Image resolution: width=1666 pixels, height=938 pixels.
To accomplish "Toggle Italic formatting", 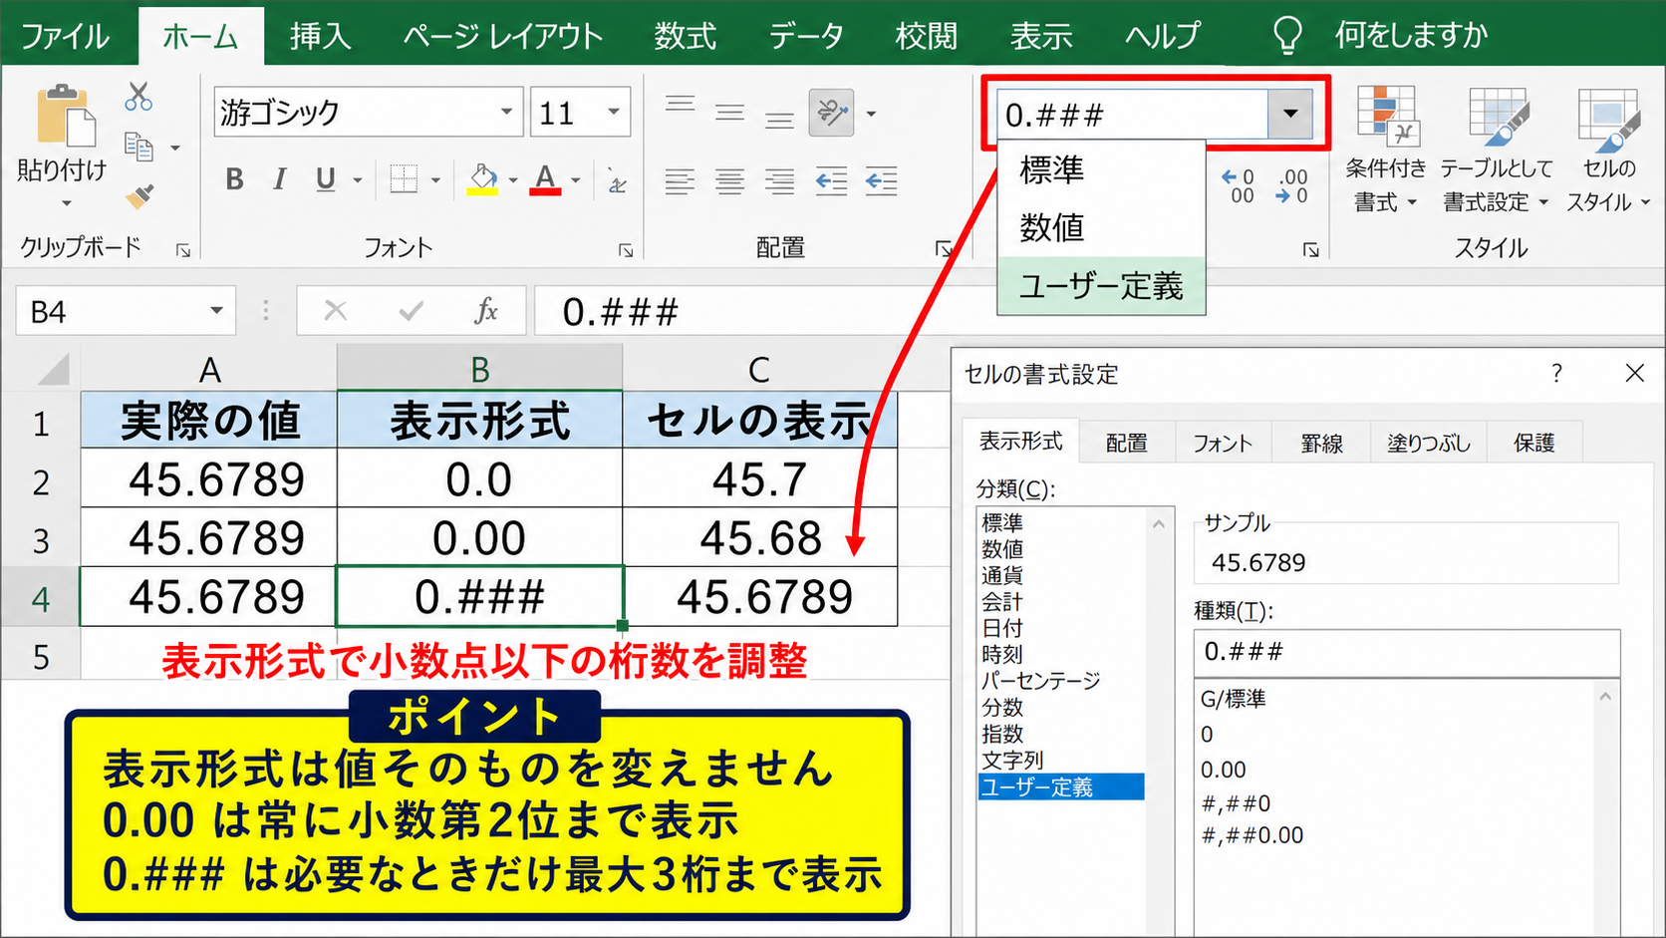I will (280, 179).
